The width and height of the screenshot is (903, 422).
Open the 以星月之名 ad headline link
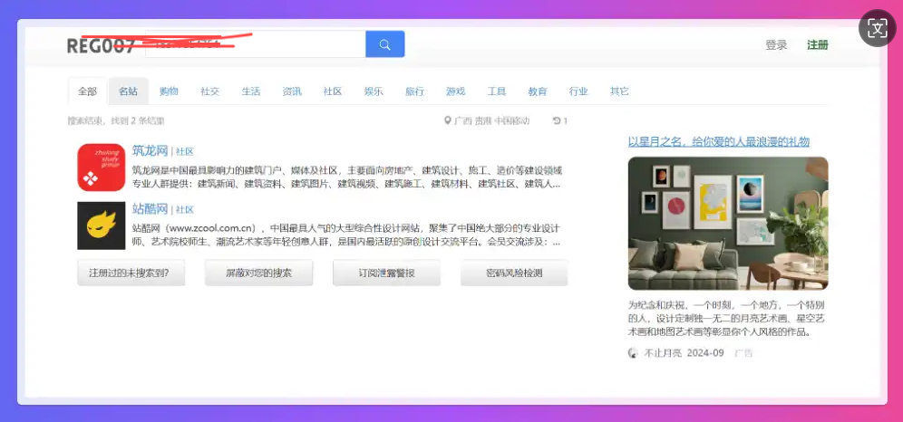pos(719,141)
